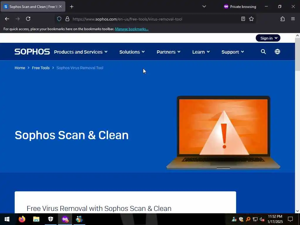The image size is (300, 225).
Task: Open tracking protection shield icon
Action: [x=59, y=19]
